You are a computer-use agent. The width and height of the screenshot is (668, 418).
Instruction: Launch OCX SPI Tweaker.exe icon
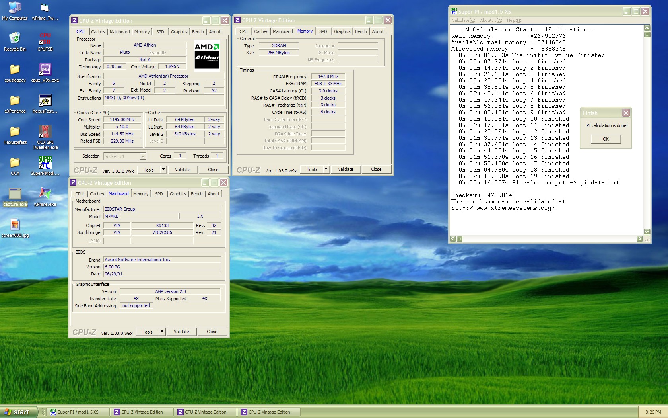[x=45, y=137]
